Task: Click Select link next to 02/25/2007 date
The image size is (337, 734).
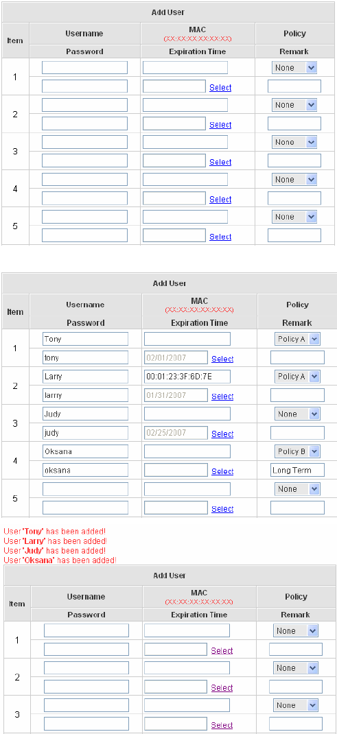Action: pos(222,434)
